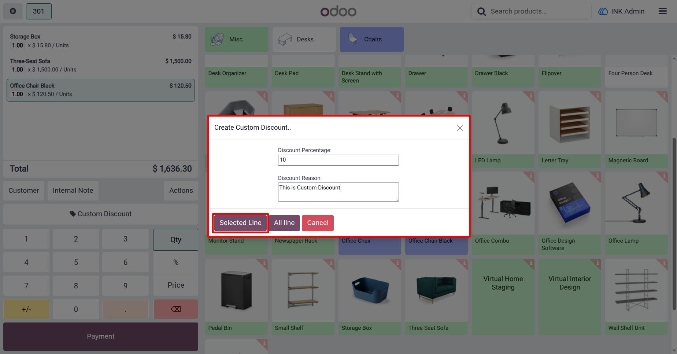Open the Custom Discount button
Screen dimensions: 677x354
point(101,214)
